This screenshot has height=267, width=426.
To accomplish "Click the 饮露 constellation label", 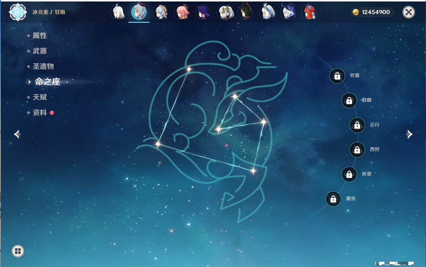I will [x=355, y=76].
